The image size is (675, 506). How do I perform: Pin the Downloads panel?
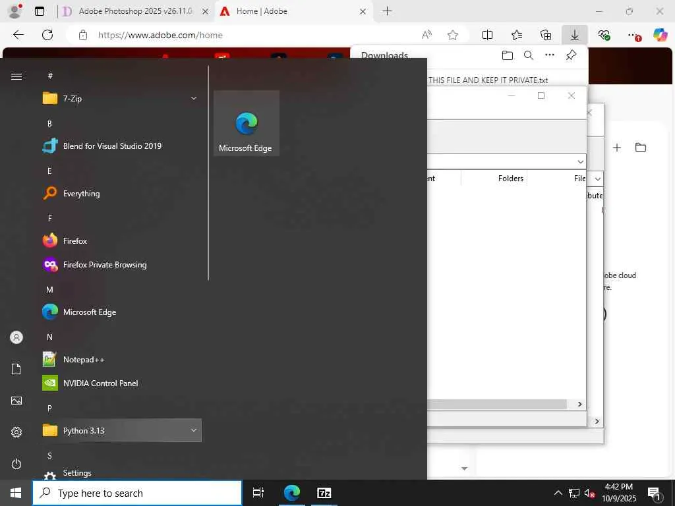tap(572, 55)
